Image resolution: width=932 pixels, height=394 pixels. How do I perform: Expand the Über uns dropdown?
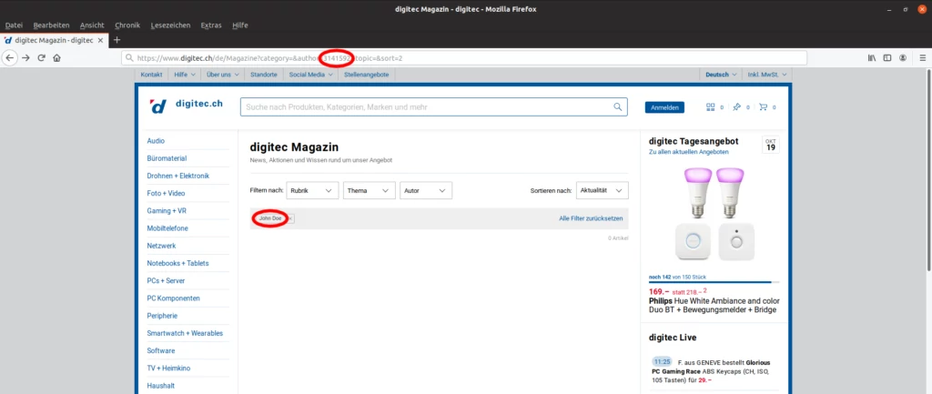tap(223, 75)
